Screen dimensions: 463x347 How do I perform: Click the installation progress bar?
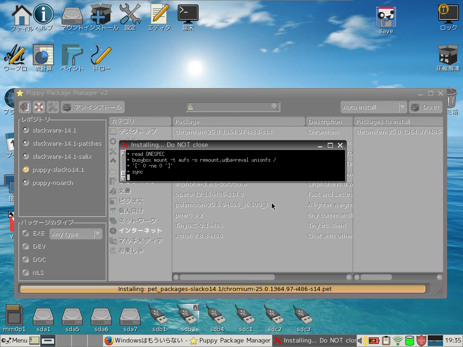[223, 289]
